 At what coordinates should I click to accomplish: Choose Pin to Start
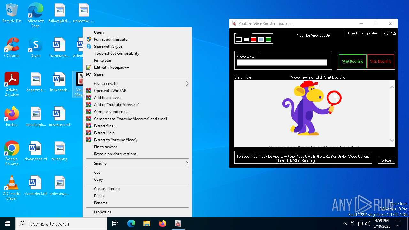pos(137,60)
